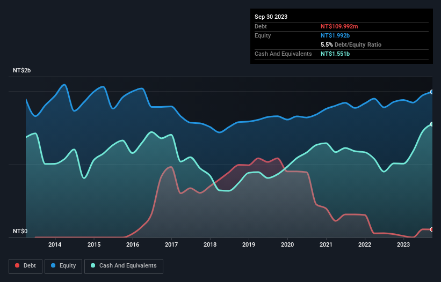
Task: Click the 2017 x-axis label
Action: point(171,244)
